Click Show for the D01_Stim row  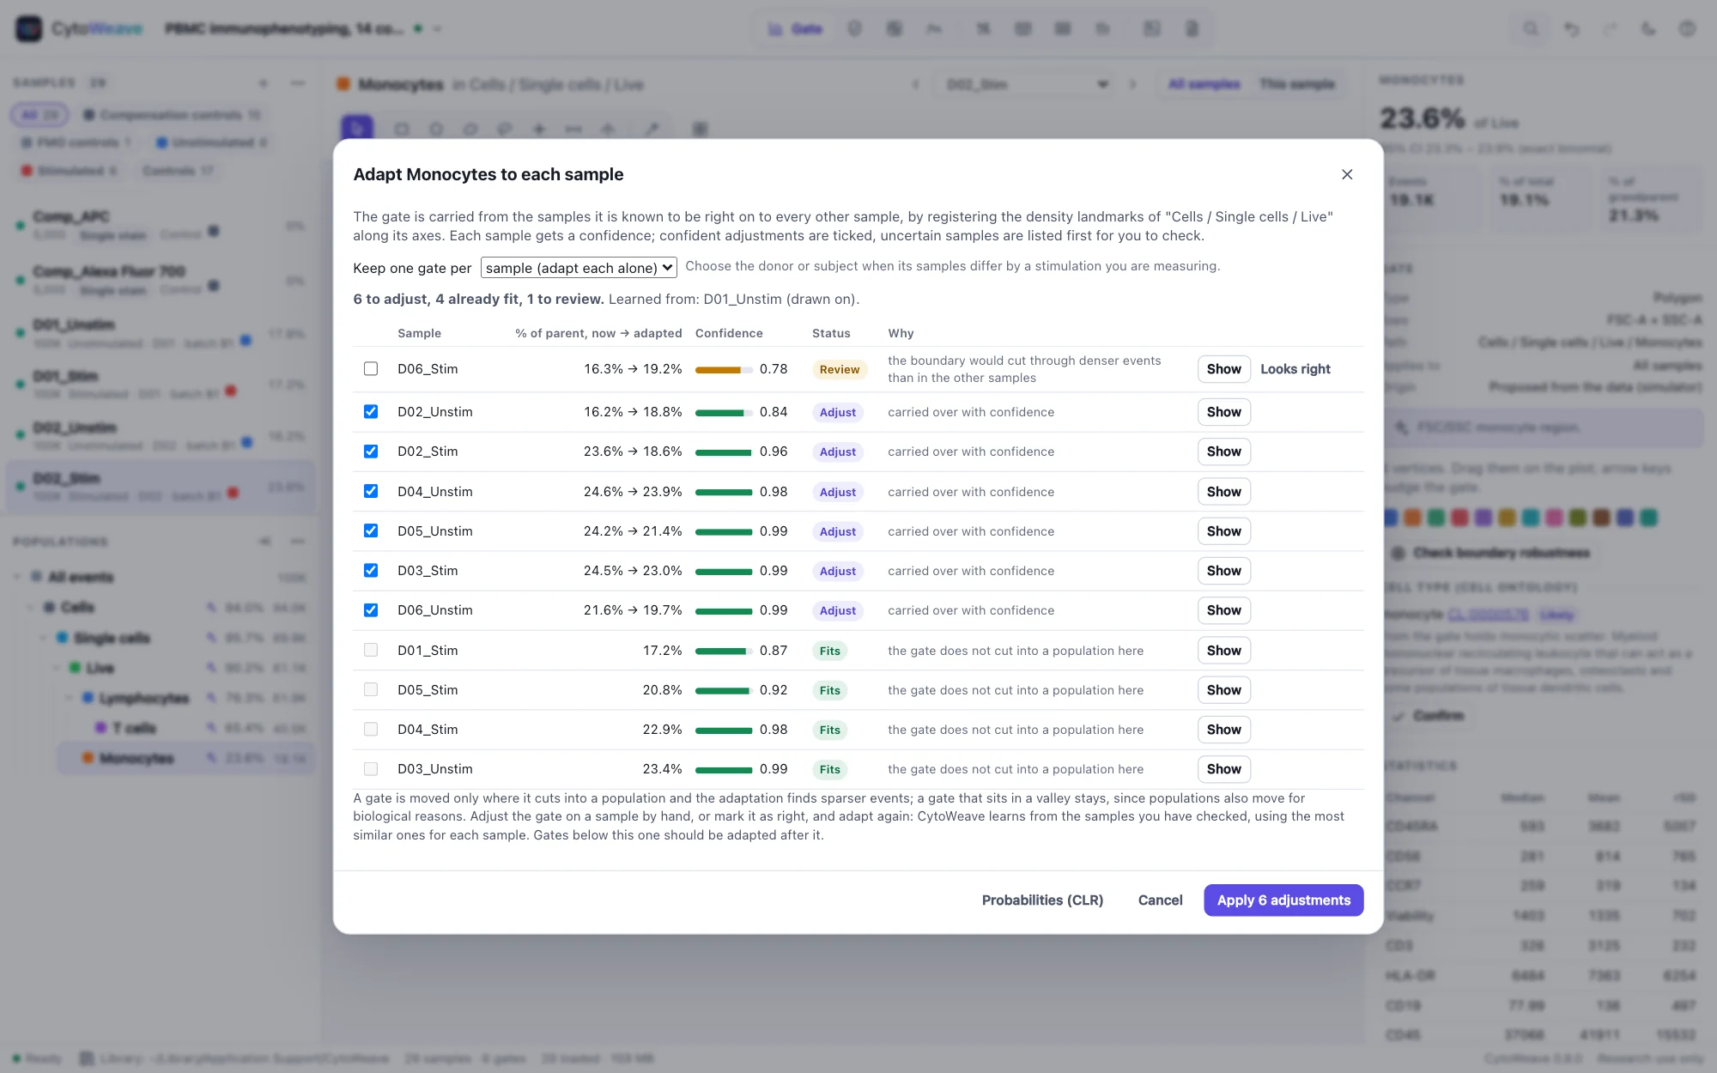(x=1223, y=650)
